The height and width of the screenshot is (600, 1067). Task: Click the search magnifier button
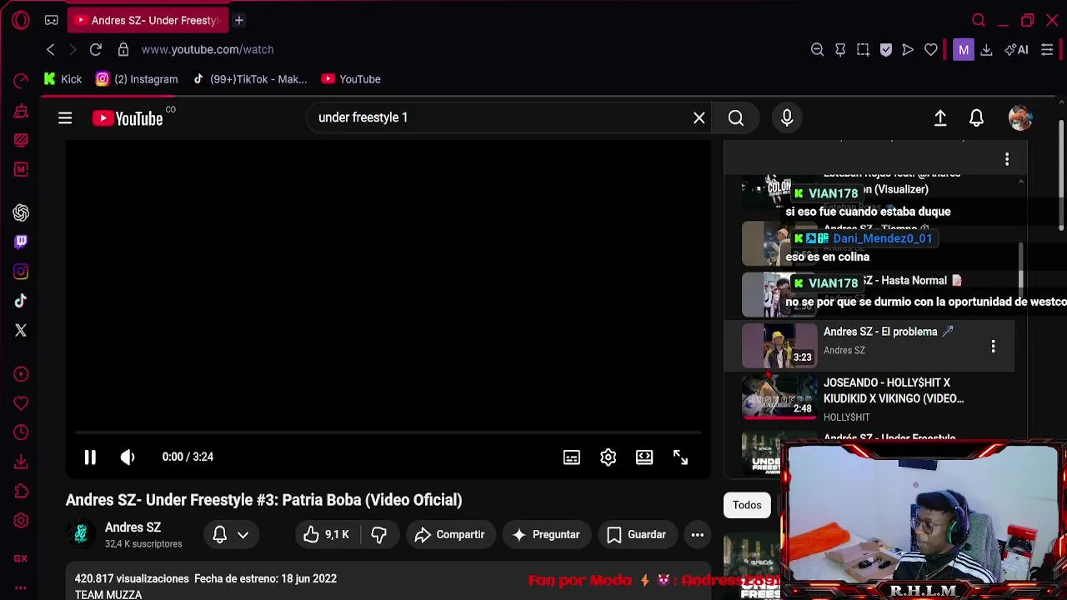[x=736, y=117]
